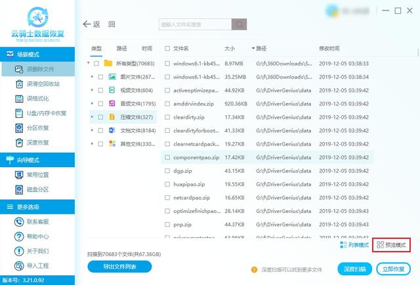Select the 误删除文件 recovery icon
420x285 pixels.
tap(19, 69)
